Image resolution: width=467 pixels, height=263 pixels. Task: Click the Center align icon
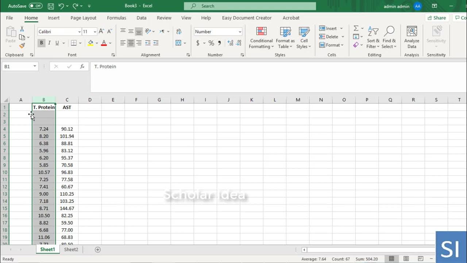131,43
